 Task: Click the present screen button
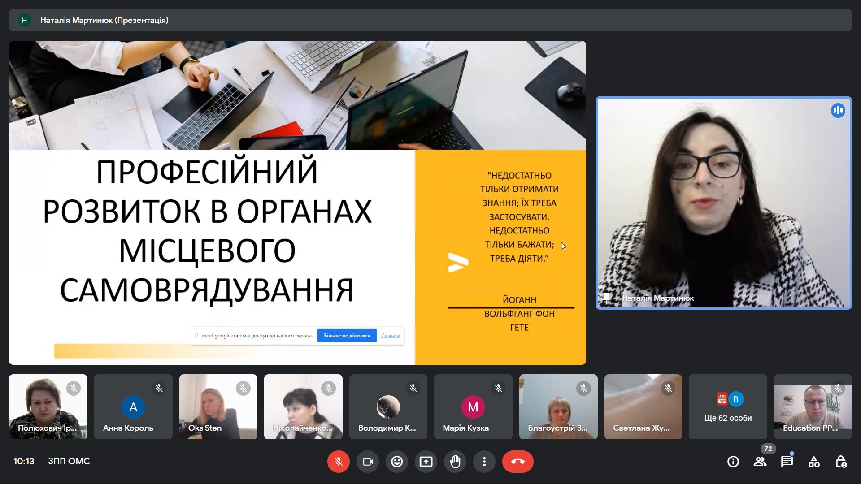pos(426,462)
